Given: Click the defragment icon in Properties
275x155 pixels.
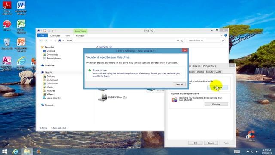Looking at the screenshot, I should coord(174,99).
